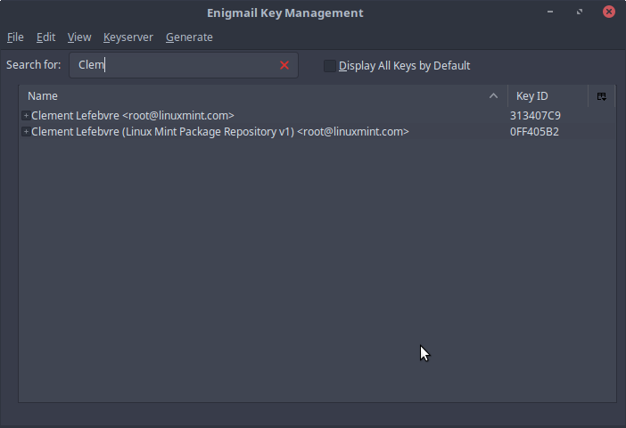The image size is (626, 428).
Task: Open the Generate menu
Action: pos(189,37)
